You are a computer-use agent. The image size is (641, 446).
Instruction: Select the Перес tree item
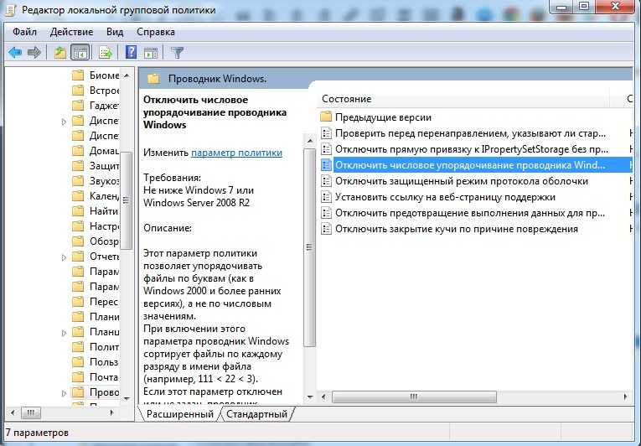click(x=104, y=302)
